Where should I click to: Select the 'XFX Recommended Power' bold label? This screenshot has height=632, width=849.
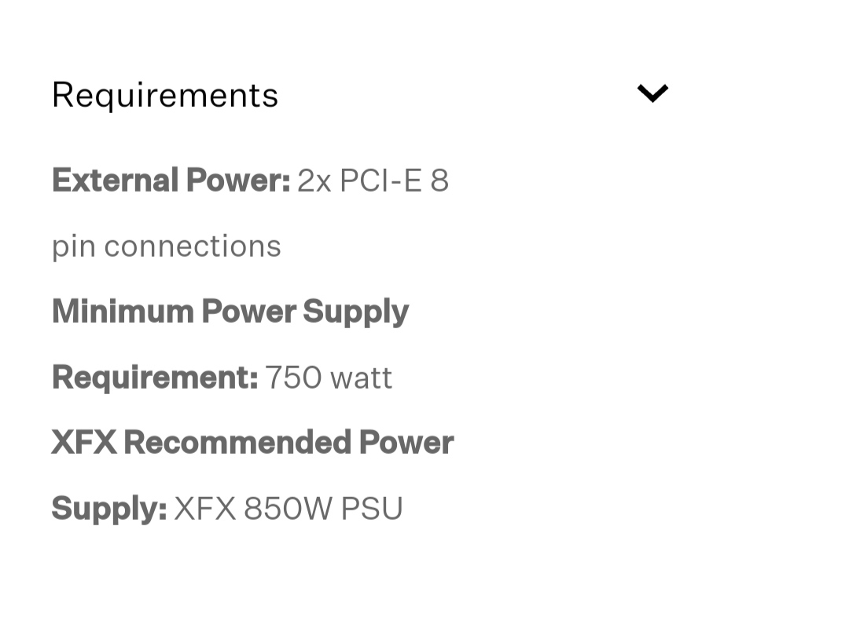252,443
